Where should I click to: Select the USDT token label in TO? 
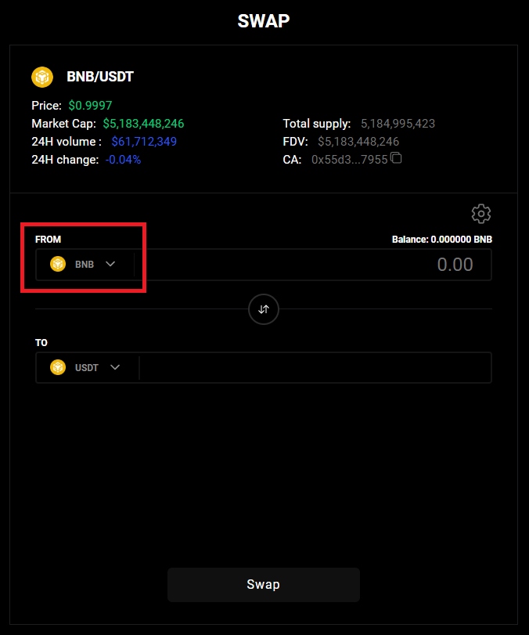[x=87, y=367]
